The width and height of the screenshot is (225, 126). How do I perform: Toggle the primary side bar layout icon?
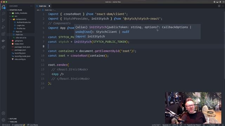click(x=214, y=2)
